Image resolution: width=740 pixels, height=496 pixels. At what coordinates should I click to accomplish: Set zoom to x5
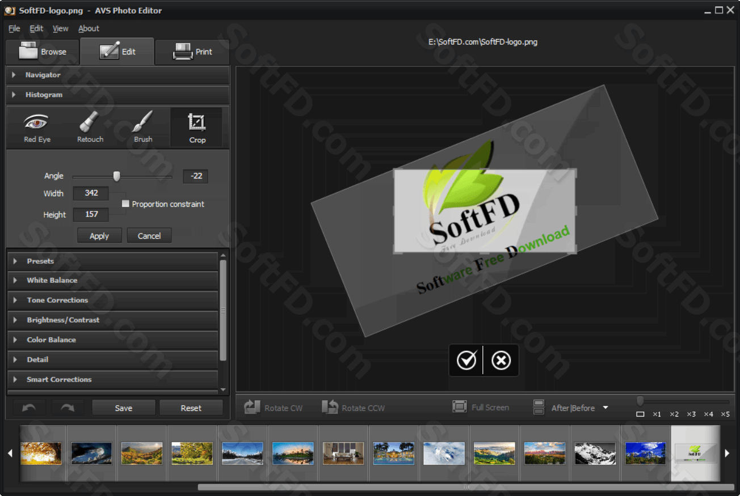[725, 414]
